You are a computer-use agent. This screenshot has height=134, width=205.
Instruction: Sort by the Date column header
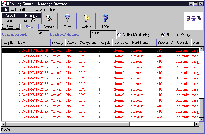33,43
